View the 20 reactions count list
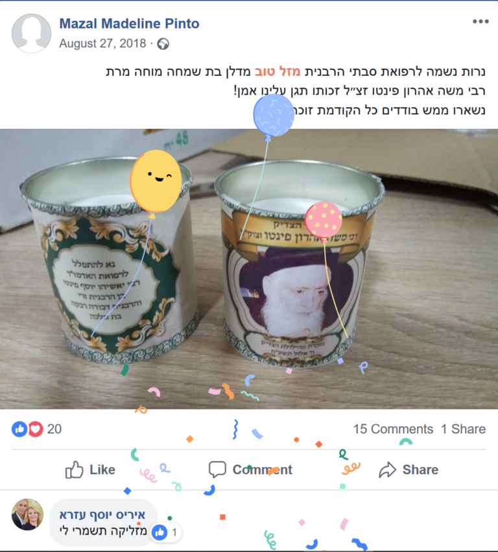498x552 pixels. point(54,429)
